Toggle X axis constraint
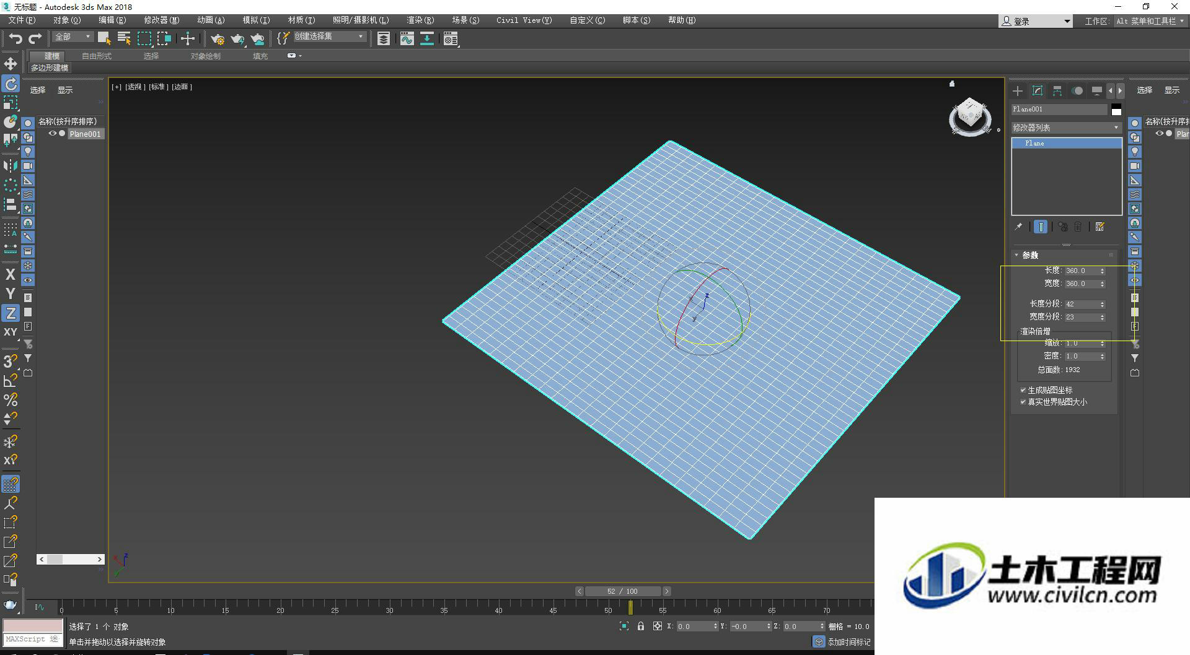The height and width of the screenshot is (655, 1190). pos(11,274)
